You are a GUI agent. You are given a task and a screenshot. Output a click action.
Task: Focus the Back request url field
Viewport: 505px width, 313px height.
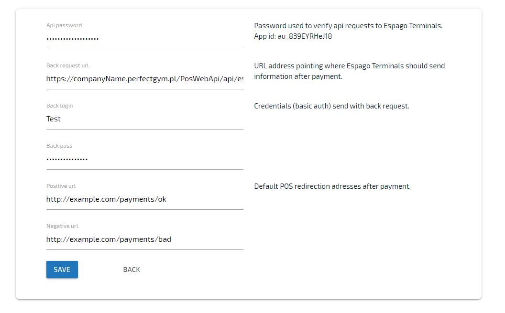144,79
